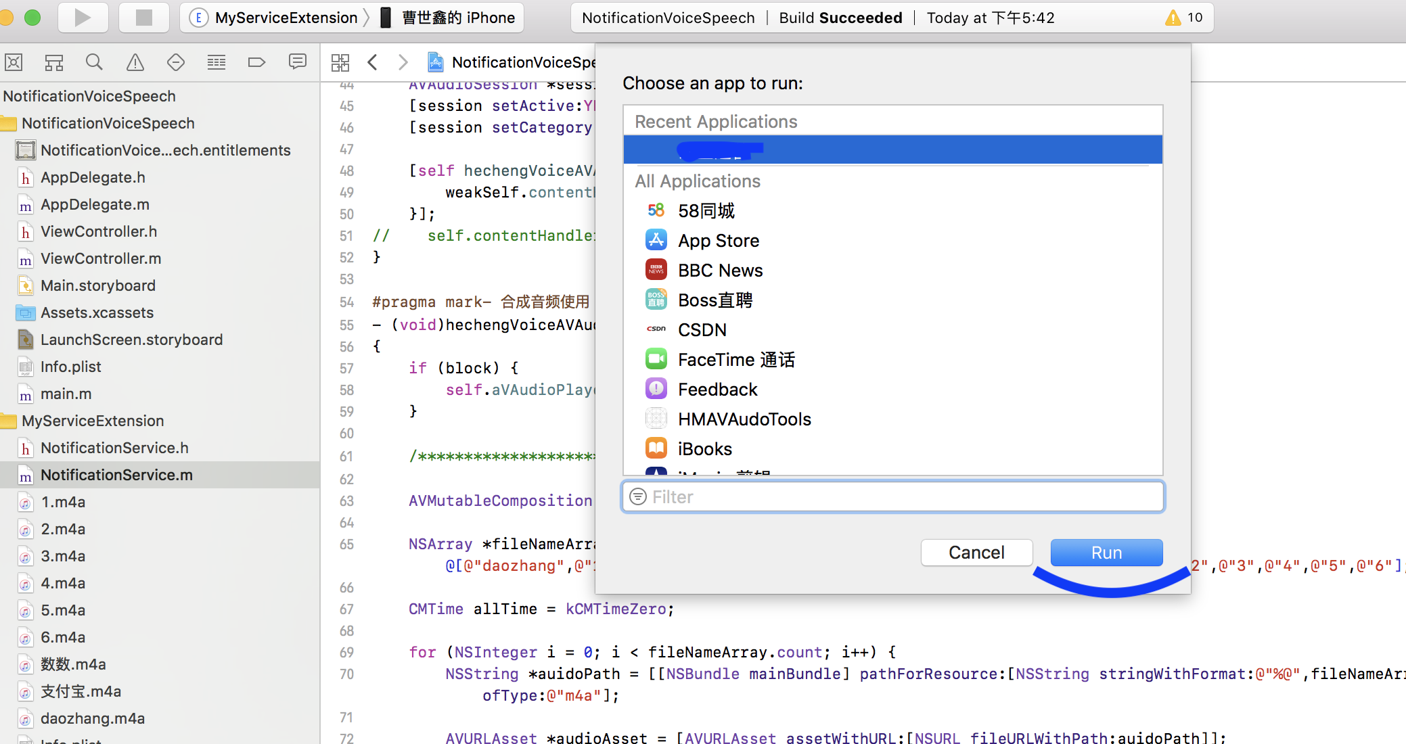The width and height of the screenshot is (1406, 744).
Task: Open the Symbol navigator icon
Action: tap(54, 63)
